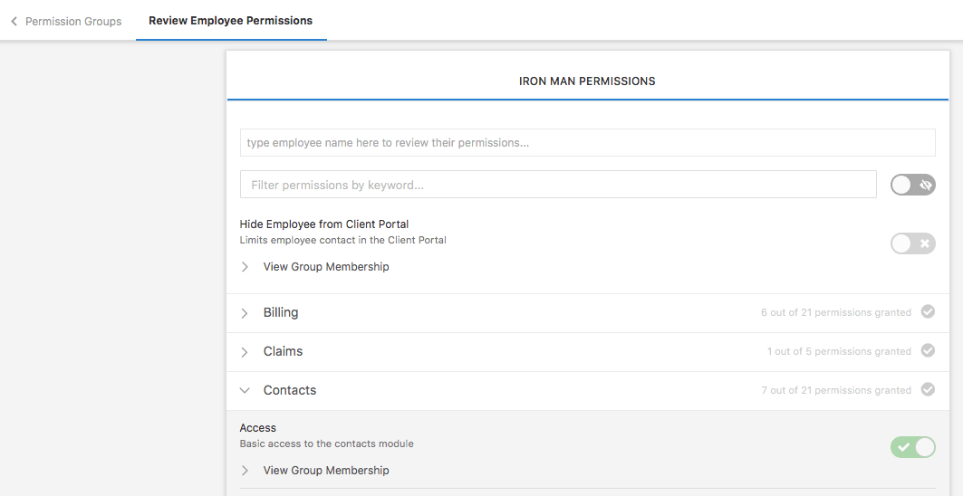This screenshot has height=496, width=963.
Task: Click the Claims granted checkmark icon
Action: coord(928,350)
